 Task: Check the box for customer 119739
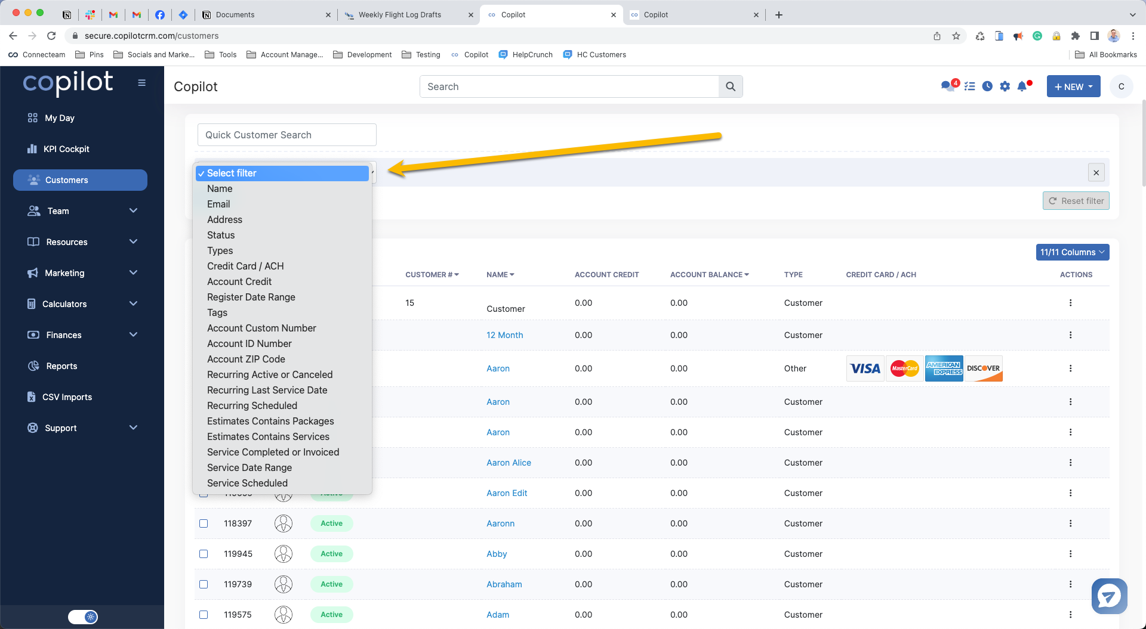click(204, 584)
